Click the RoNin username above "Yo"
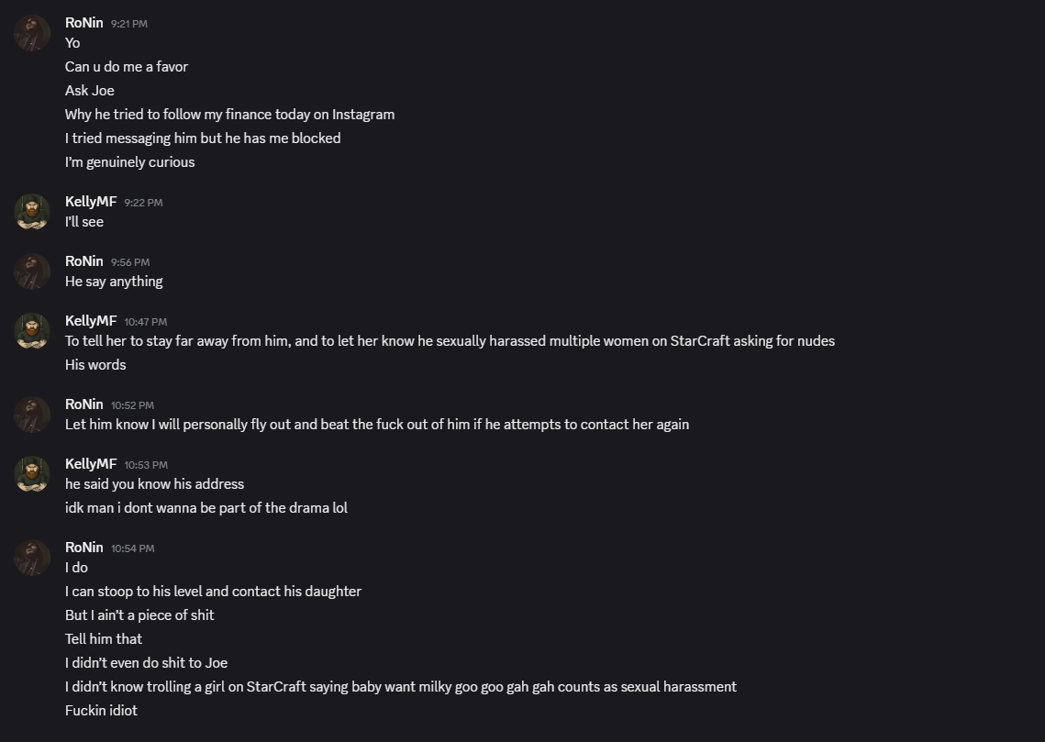1045x742 pixels. coord(83,23)
